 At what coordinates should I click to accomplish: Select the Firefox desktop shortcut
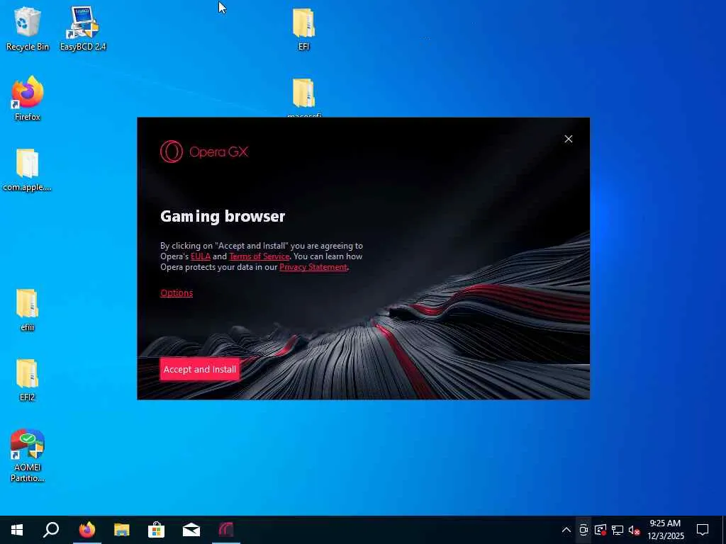point(28,98)
